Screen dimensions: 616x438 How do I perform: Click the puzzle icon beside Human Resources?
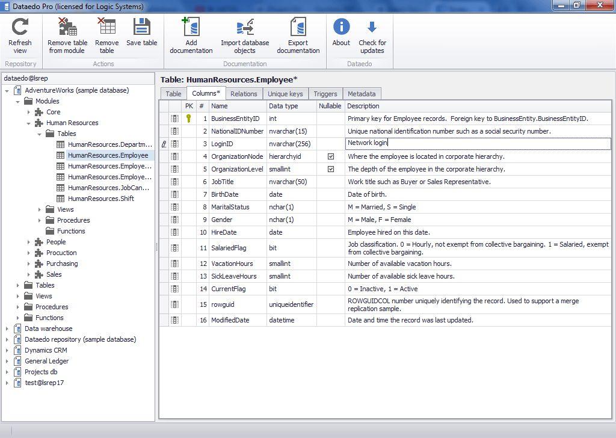pos(39,123)
